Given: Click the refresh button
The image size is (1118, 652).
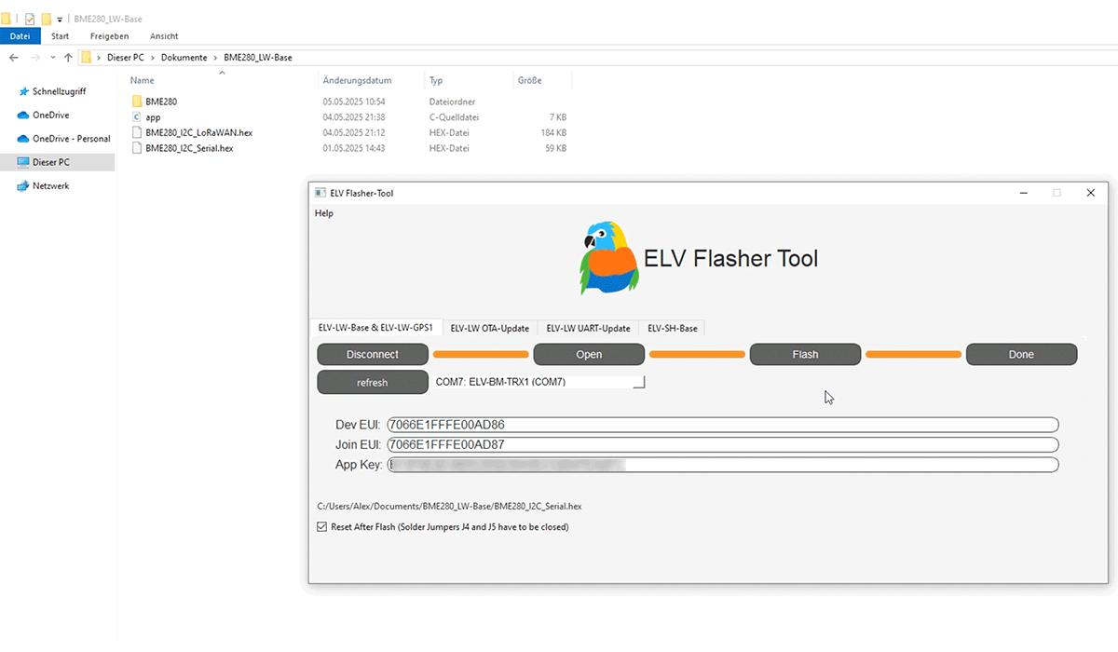Looking at the screenshot, I should pyautogui.click(x=373, y=382).
